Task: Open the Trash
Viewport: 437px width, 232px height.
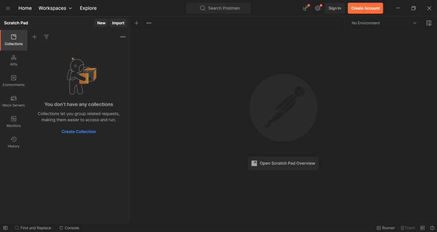Action: point(408,228)
